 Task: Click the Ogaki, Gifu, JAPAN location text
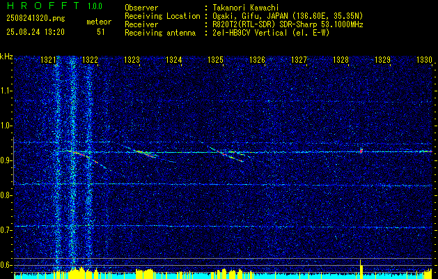[287, 16]
